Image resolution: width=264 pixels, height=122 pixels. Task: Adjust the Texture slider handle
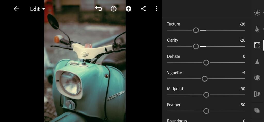(x=196, y=30)
